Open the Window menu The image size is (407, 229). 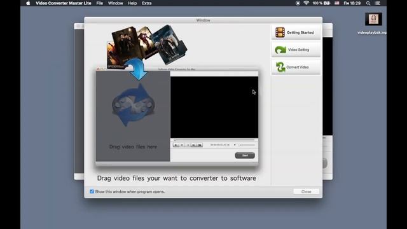(116, 3)
